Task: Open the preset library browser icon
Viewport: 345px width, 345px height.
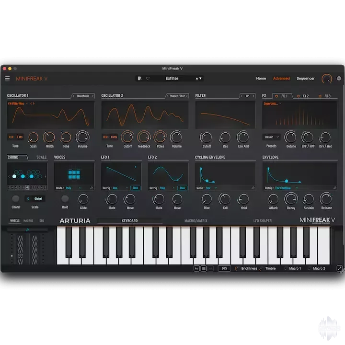Action: tap(140, 78)
